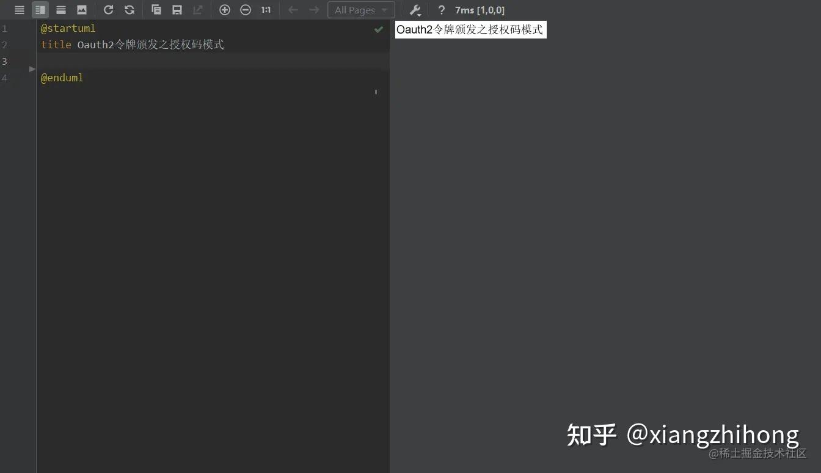Click the grayed export-all-pages icon
821x473 pixels.
click(198, 10)
